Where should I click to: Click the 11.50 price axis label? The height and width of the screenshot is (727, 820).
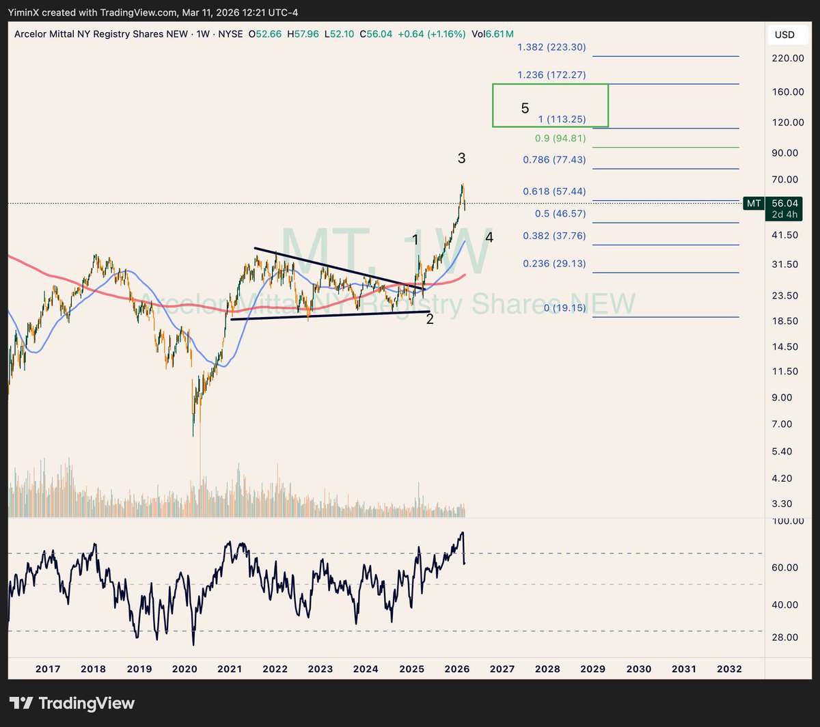click(x=784, y=371)
